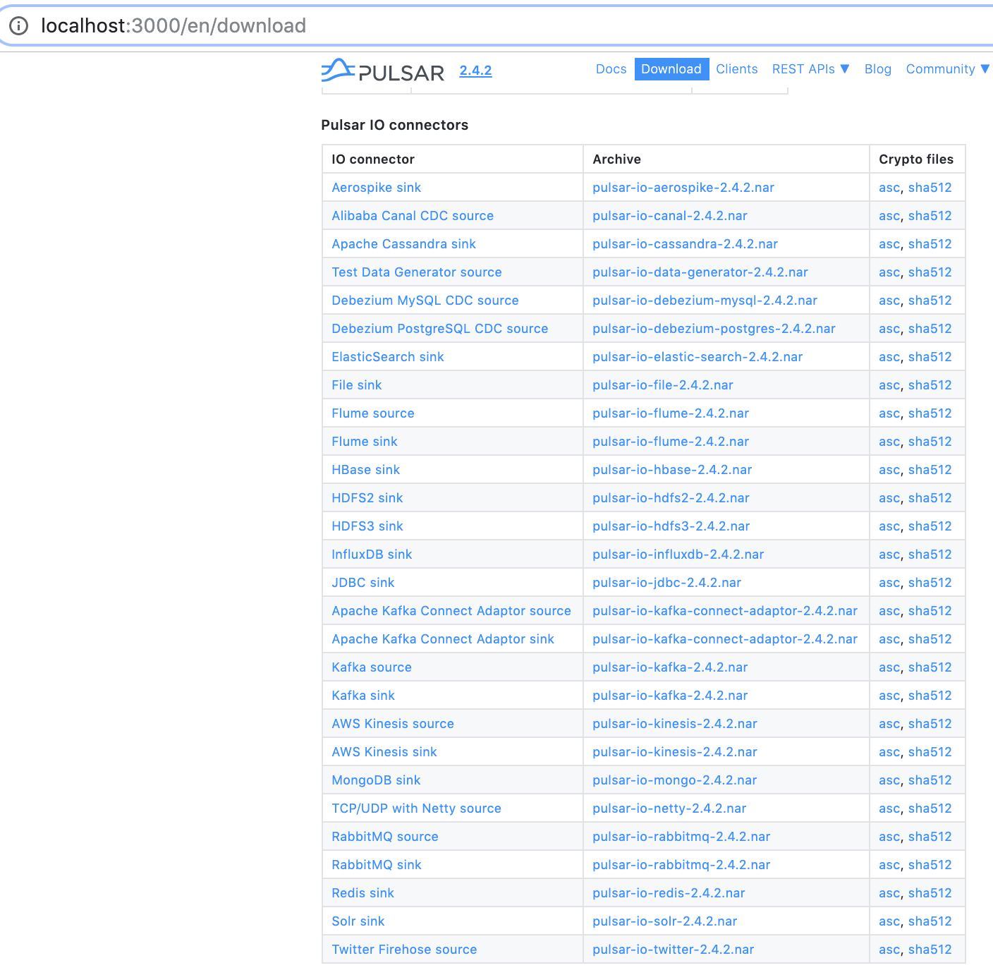
Task: Open RabbitMQ sink connector link
Action: click(x=377, y=865)
